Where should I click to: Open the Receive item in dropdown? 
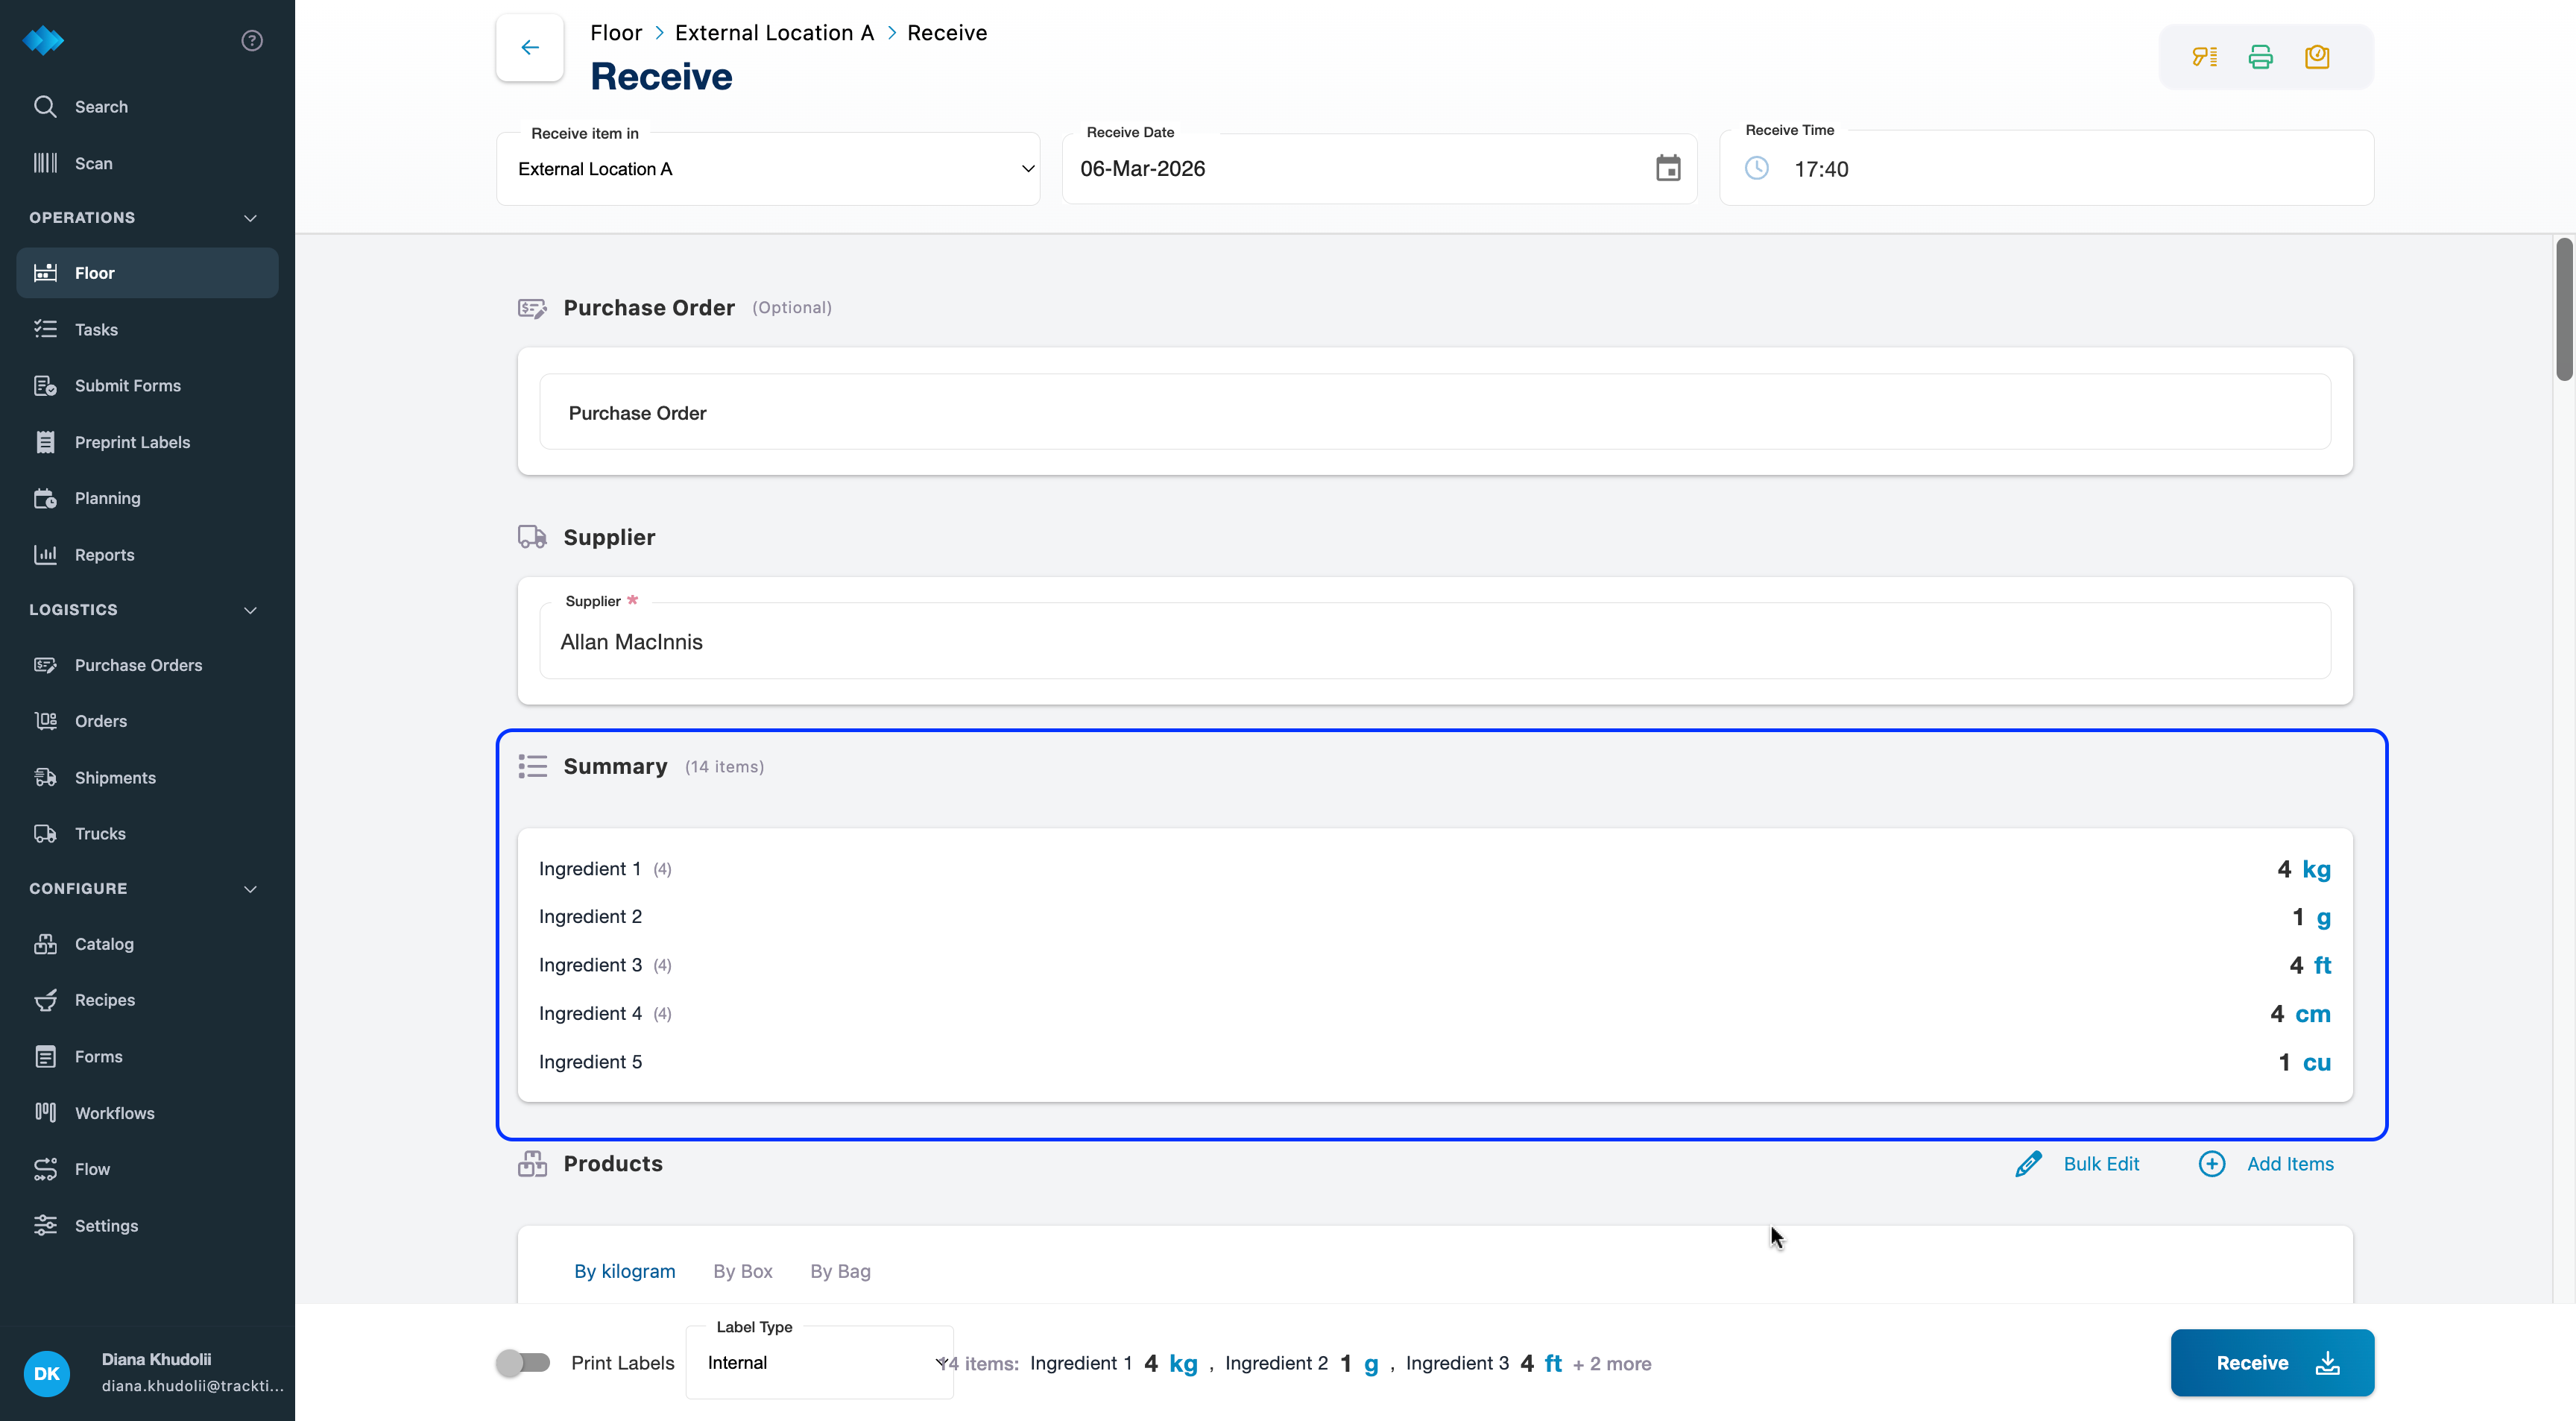coord(768,169)
